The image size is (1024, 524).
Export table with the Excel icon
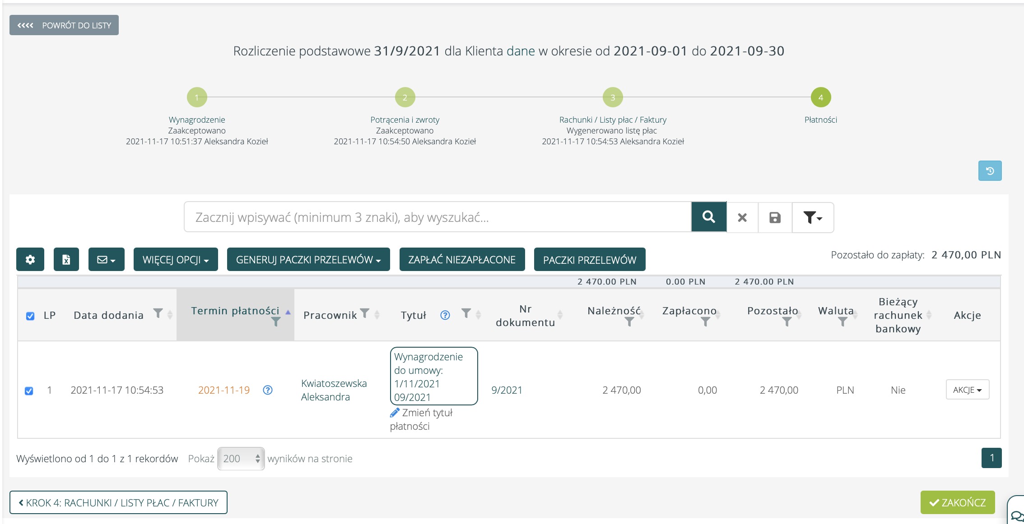[66, 260]
